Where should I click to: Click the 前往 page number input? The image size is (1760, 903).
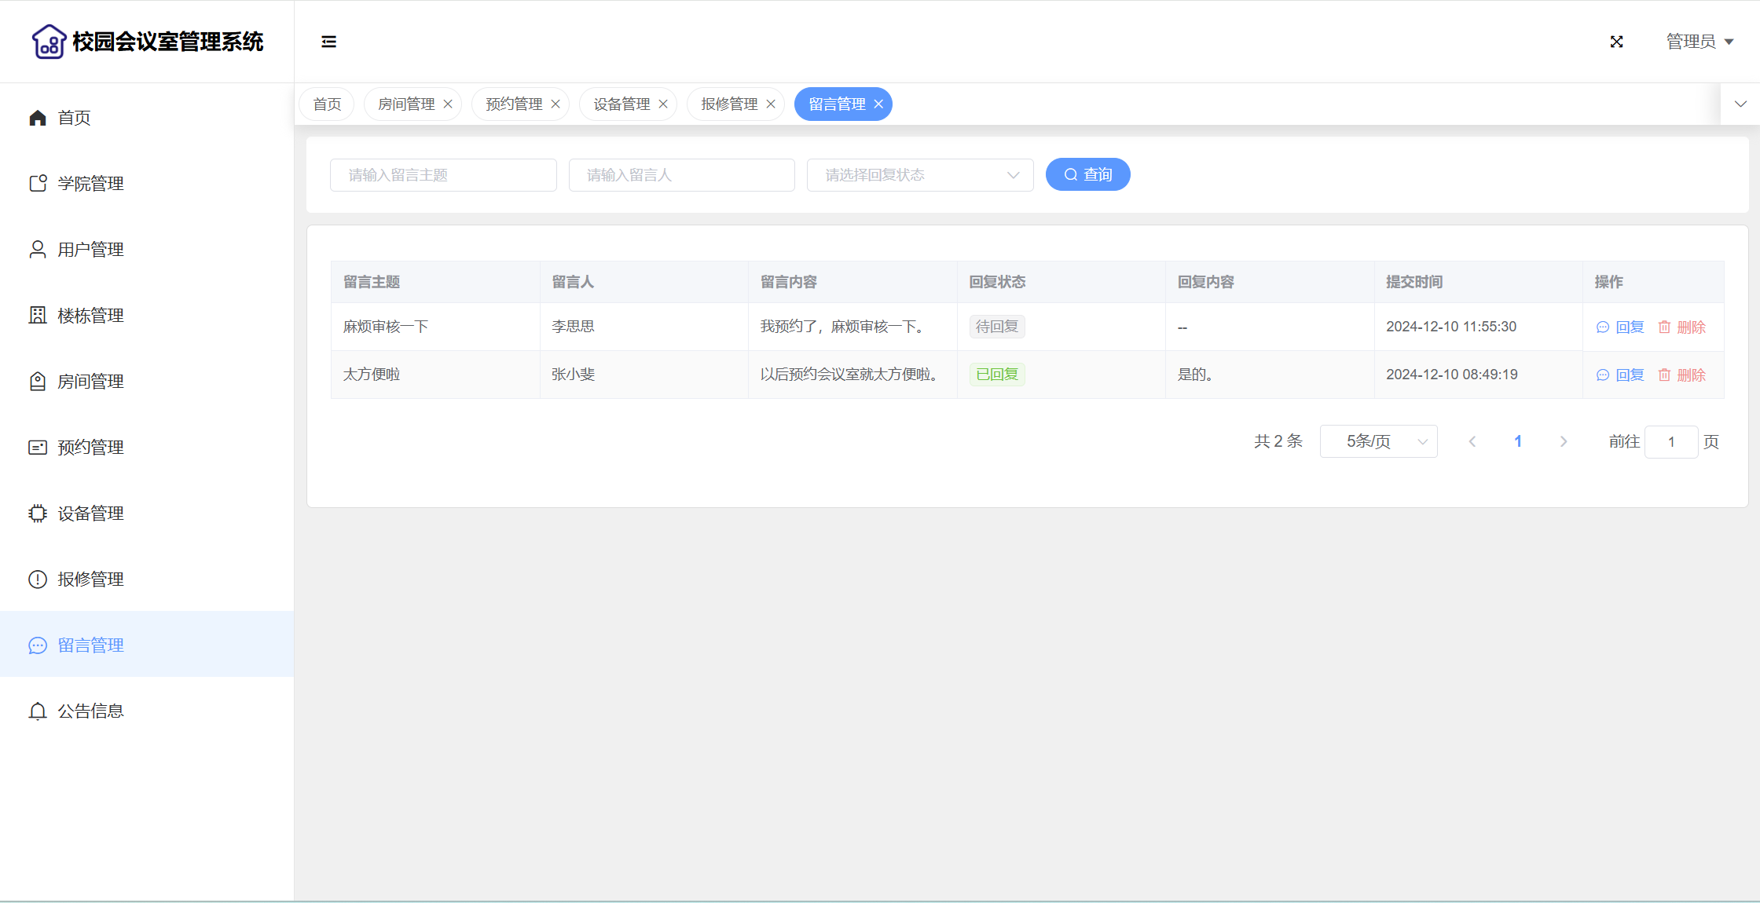pyautogui.click(x=1670, y=442)
